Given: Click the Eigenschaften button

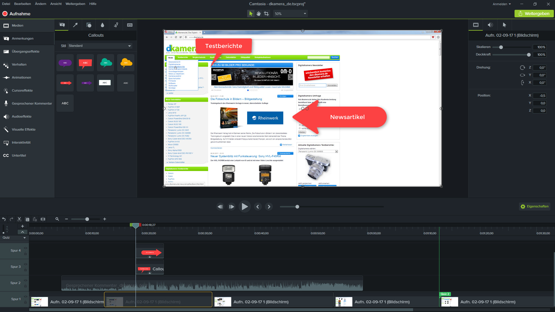Looking at the screenshot, I should [534, 207].
